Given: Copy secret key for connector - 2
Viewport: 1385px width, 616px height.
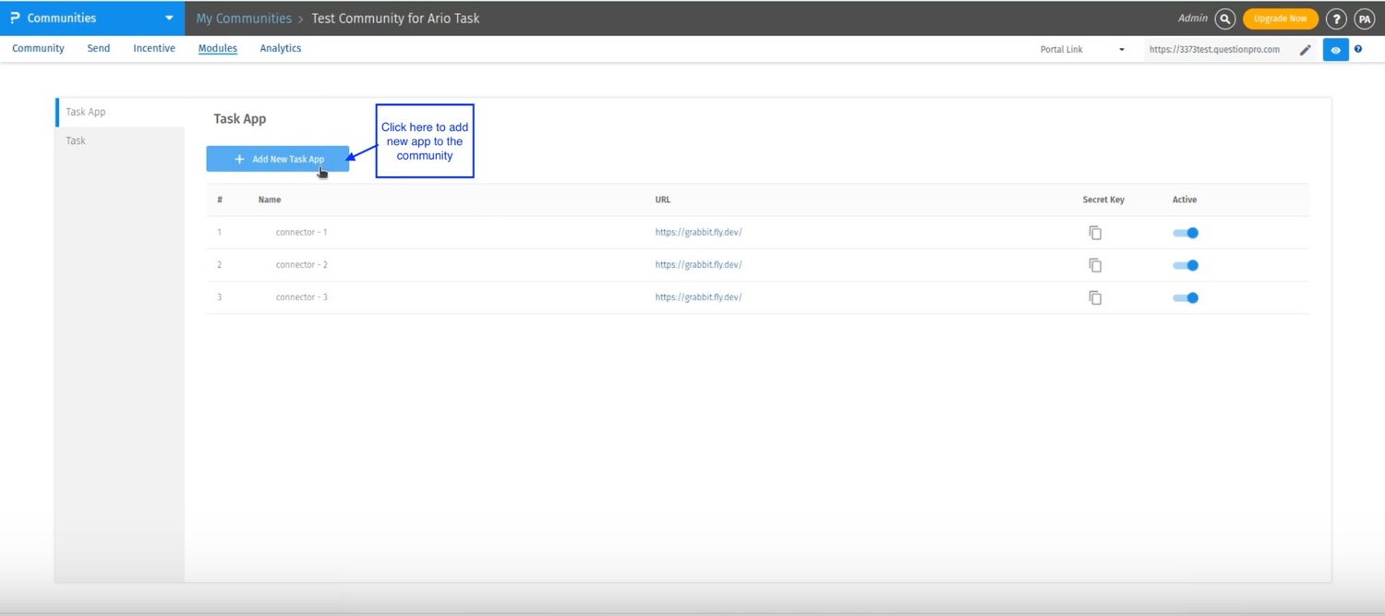Looking at the screenshot, I should coord(1095,265).
